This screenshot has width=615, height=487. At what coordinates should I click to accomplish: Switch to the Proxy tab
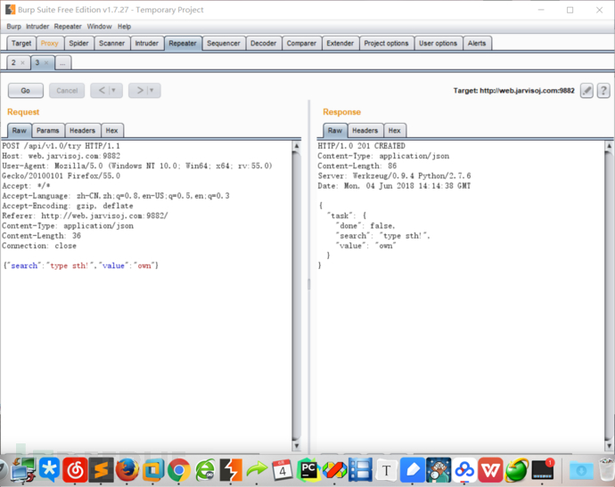coord(49,43)
